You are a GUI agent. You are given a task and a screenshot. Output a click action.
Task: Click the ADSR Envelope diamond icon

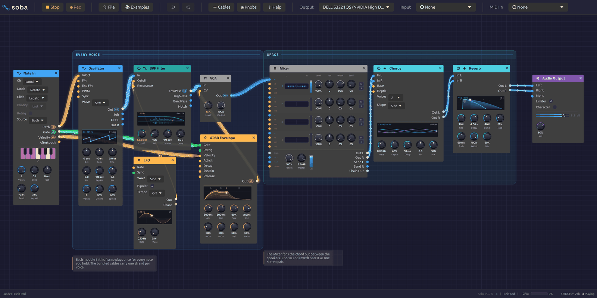point(205,138)
